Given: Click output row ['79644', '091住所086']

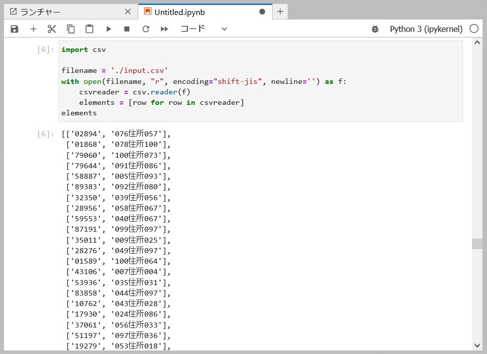Looking at the screenshot, I should [118, 165].
